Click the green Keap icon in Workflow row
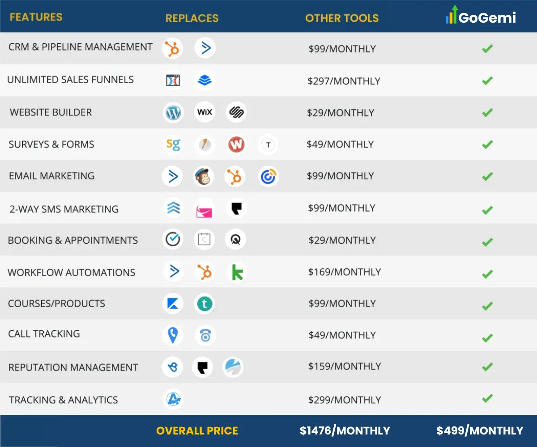The width and height of the screenshot is (537, 447). (236, 272)
